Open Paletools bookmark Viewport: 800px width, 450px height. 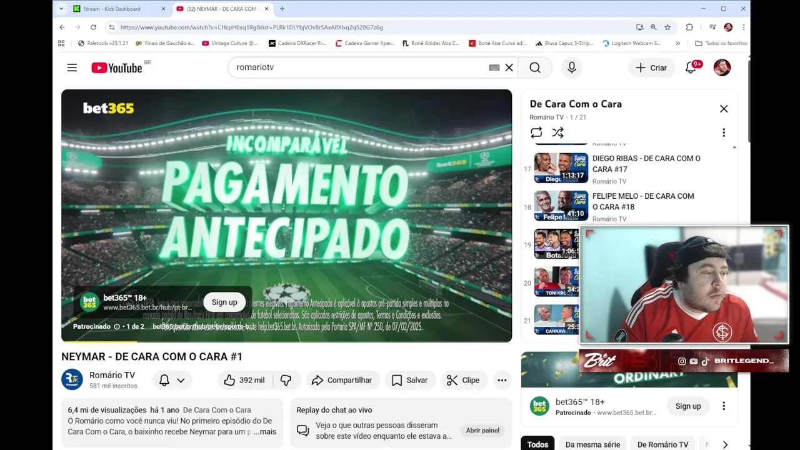103,44
